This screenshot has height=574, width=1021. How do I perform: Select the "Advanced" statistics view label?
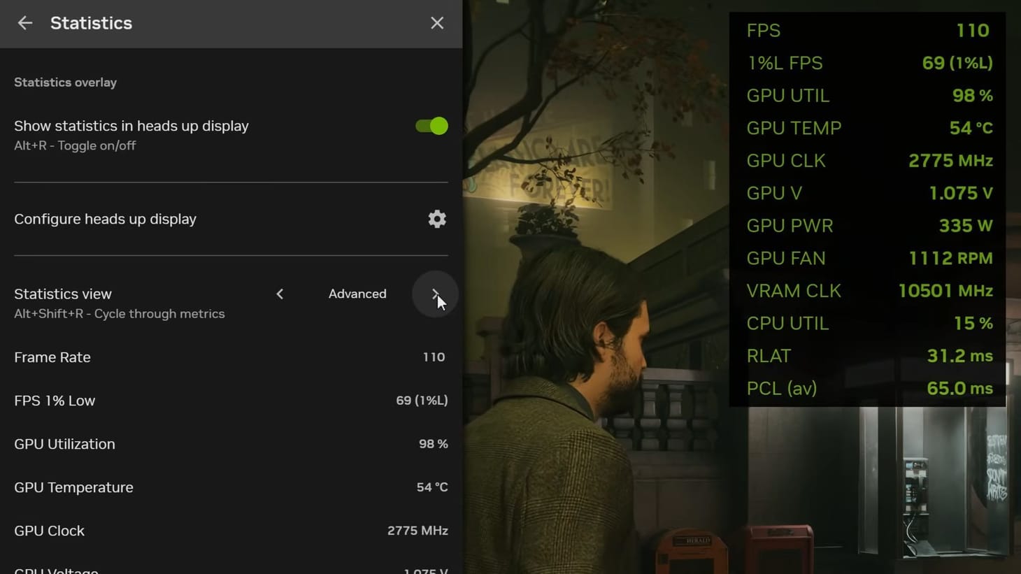(x=357, y=294)
